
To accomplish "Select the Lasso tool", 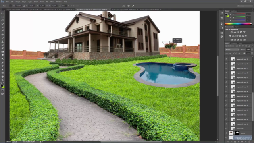I will 2,20.
